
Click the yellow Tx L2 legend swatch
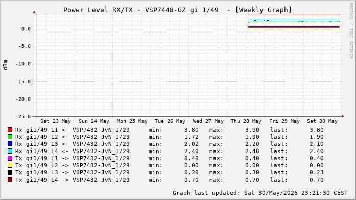point(10,165)
